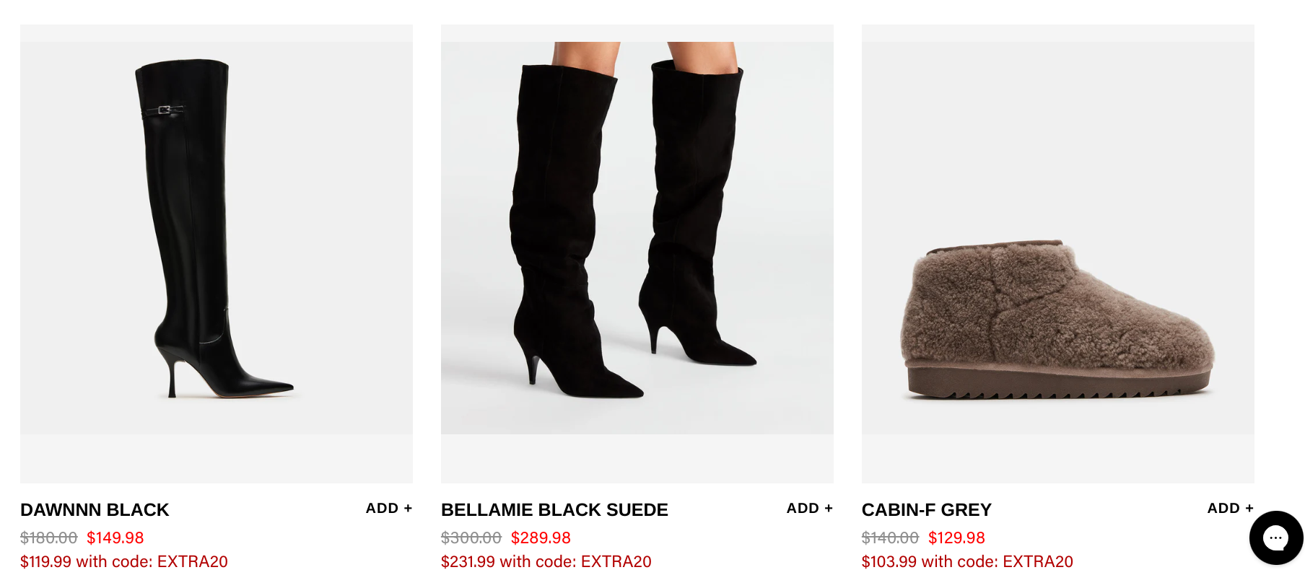Select the $129.98 sale price

point(956,537)
